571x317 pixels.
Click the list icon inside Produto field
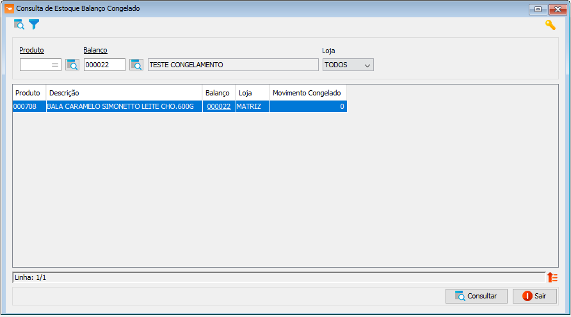pyautogui.click(x=55, y=65)
